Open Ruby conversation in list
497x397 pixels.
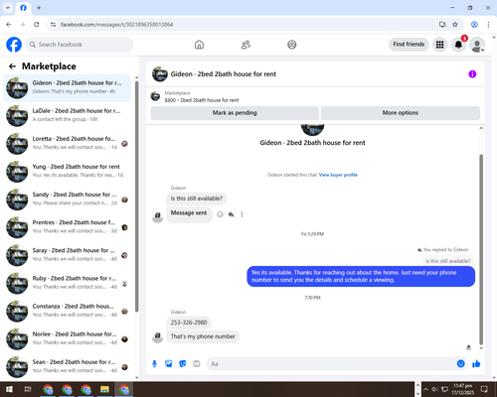pos(67,283)
